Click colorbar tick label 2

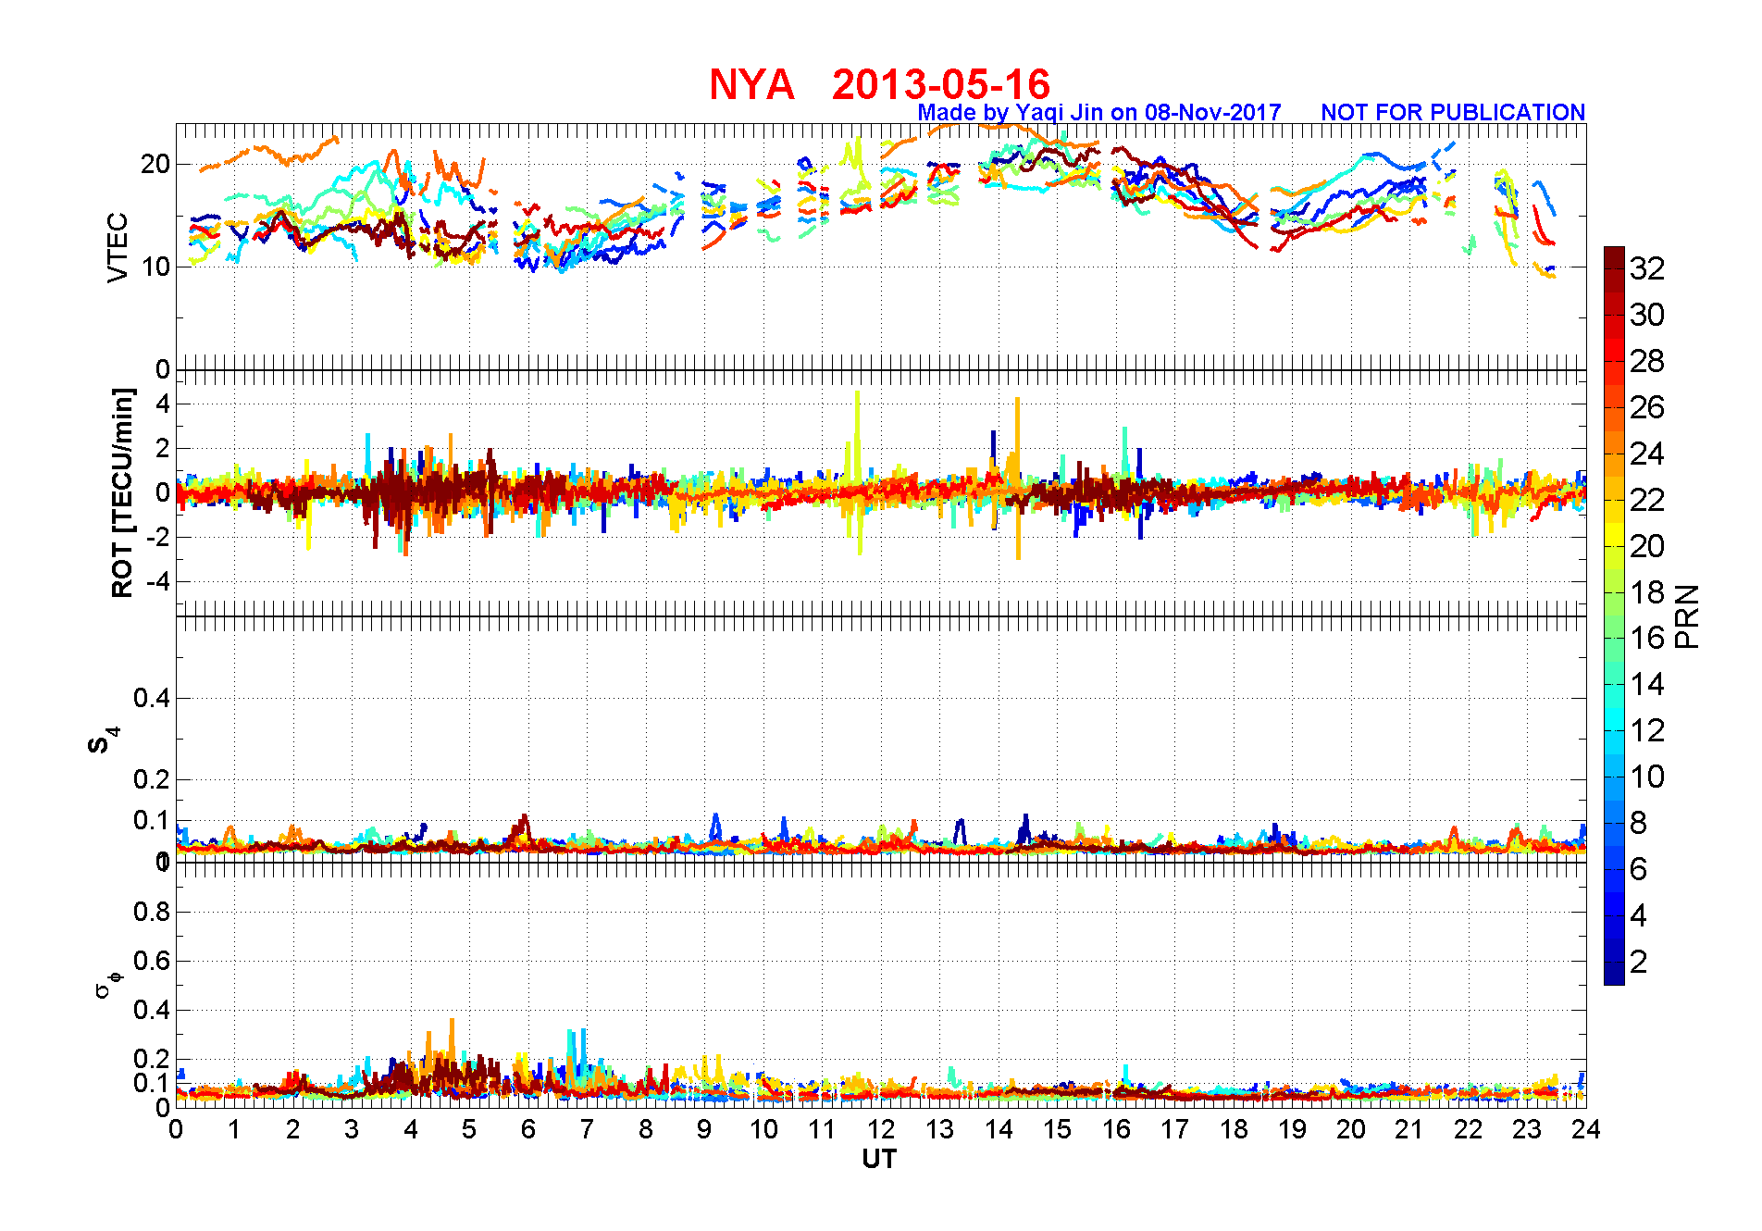pyautogui.click(x=1639, y=962)
